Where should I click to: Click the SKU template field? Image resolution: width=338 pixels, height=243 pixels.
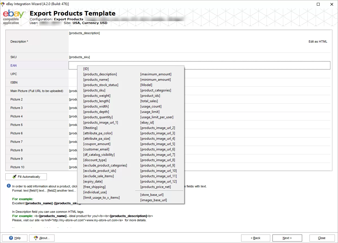(x=198, y=57)
